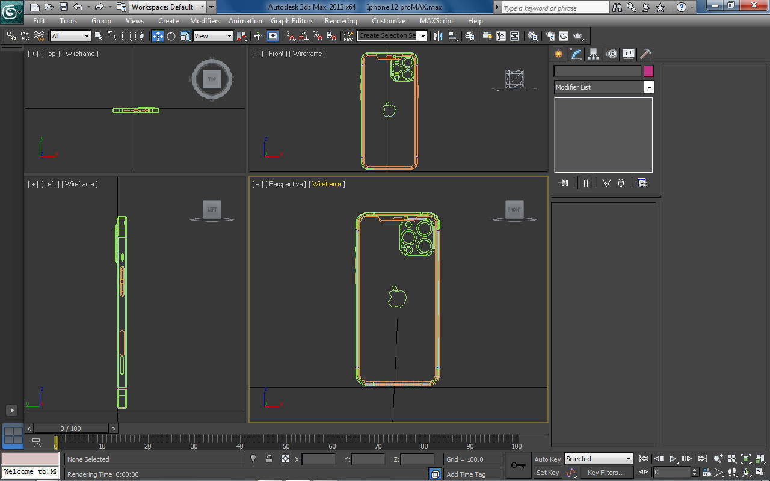
Task: Open Render Setup icon
Action: (x=550, y=36)
